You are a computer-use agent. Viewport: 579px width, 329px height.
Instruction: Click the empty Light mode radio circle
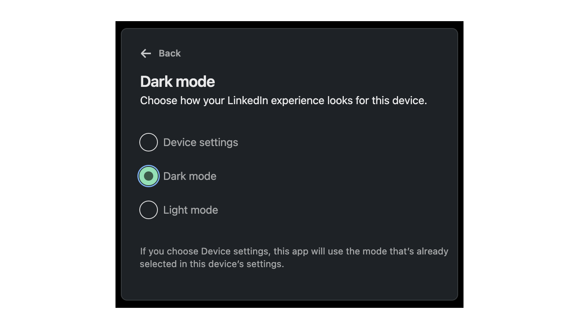pos(148,210)
